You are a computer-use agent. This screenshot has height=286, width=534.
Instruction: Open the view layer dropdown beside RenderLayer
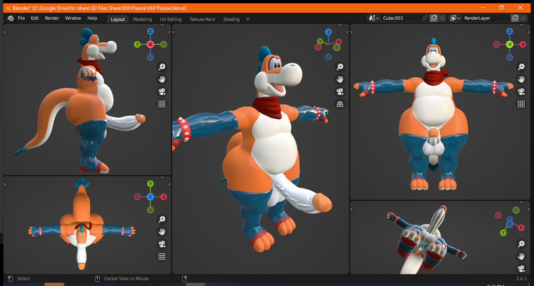[455, 19]
